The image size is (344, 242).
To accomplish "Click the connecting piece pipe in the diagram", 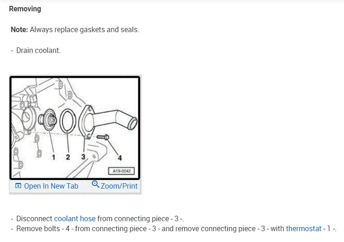I will tap(108, 121).
